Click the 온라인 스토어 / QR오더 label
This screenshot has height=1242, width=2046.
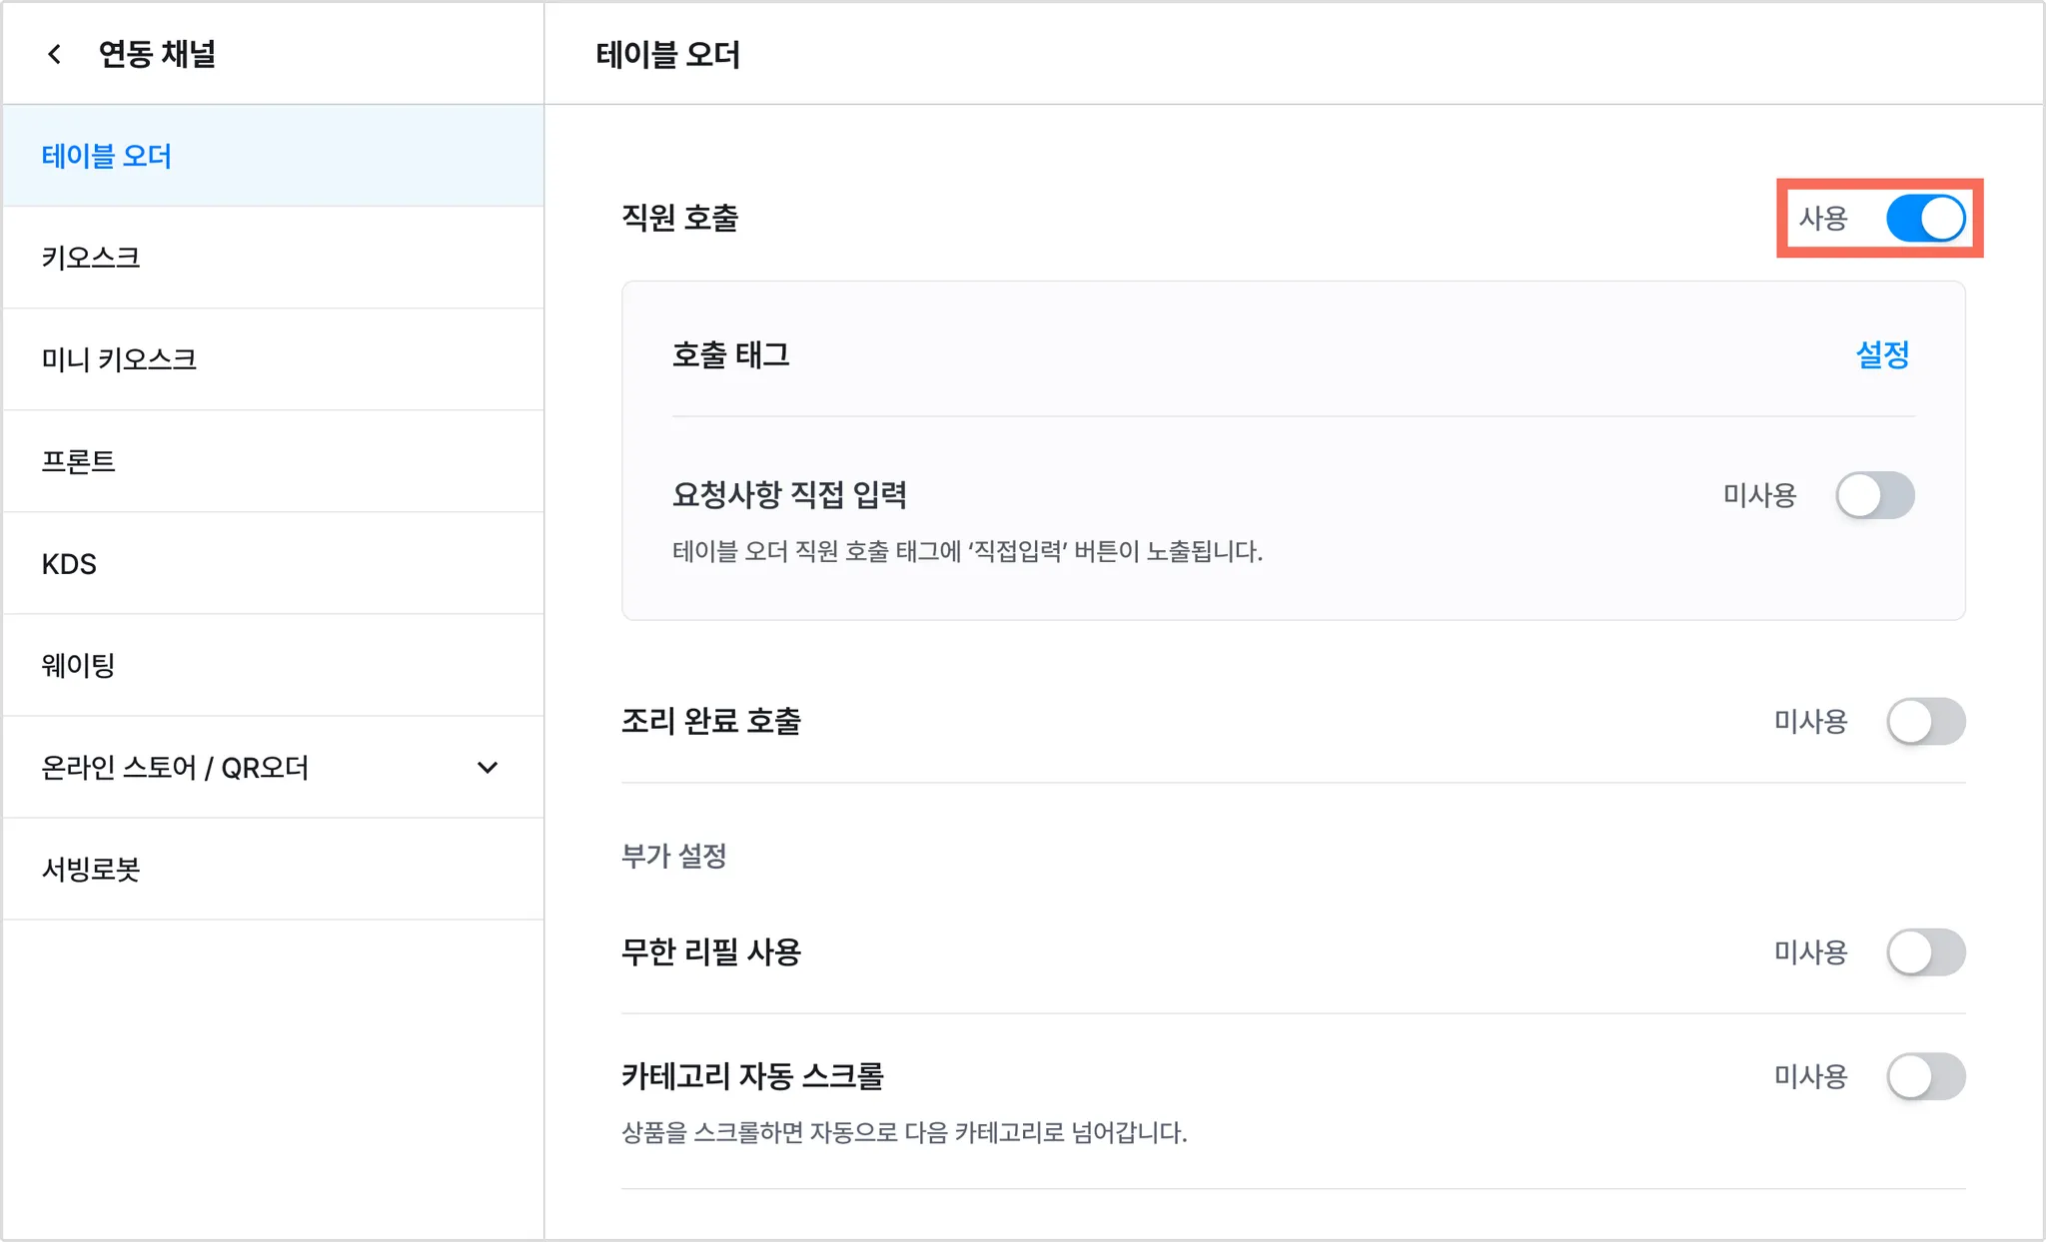click(175, 768)
